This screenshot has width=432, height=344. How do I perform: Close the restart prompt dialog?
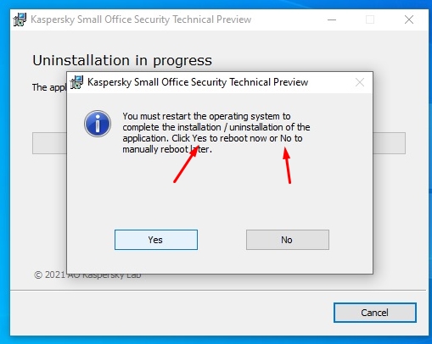(x=360, y=82)
